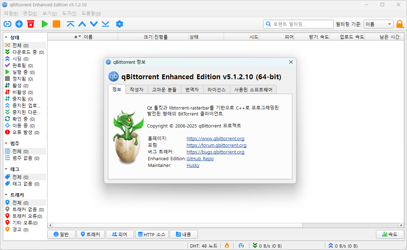
Task: Click the horizontal scrollbar of the torrent list
Action: [226, 225]
